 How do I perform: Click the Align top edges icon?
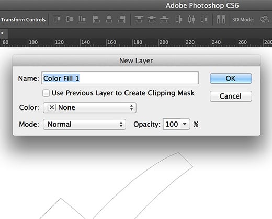pos(57,19)
